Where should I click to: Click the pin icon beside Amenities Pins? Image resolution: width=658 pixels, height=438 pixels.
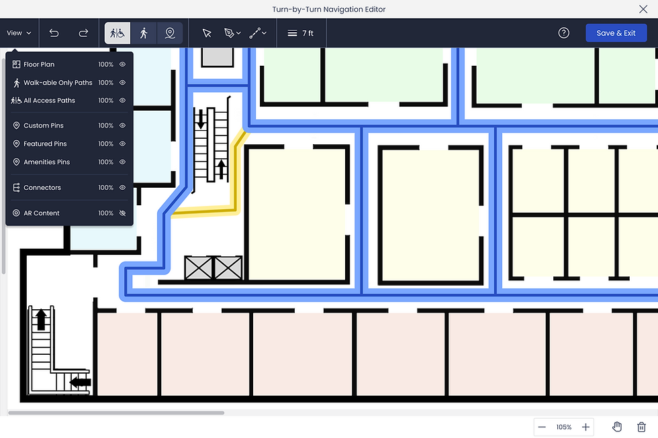(16, 162)
